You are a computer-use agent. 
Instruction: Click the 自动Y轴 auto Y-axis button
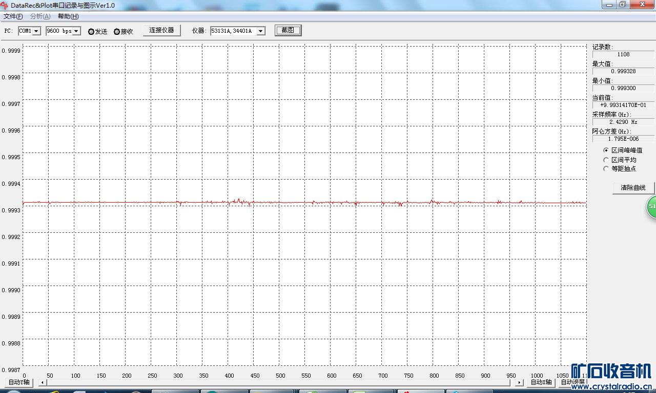click(19, 382)
